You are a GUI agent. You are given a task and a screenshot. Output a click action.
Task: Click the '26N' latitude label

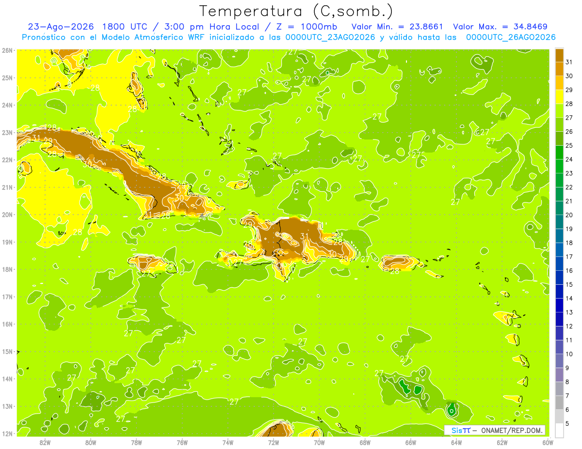[x=7, y=50]
